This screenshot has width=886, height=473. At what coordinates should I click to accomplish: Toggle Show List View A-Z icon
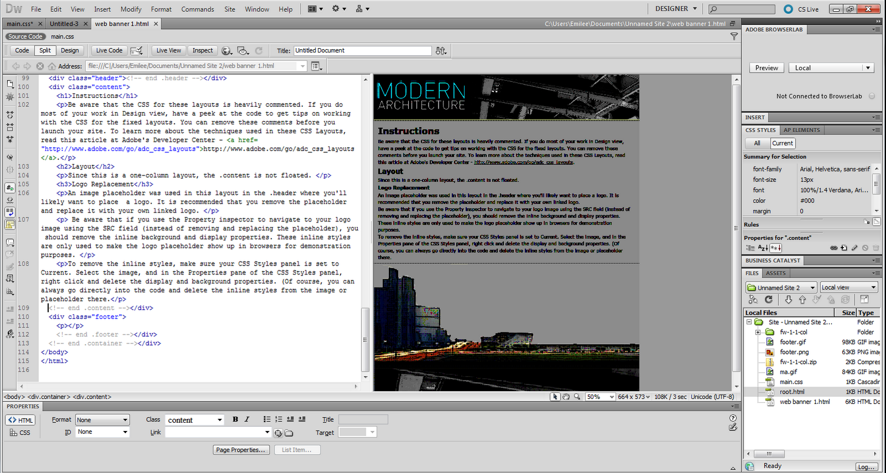[x=763, y=248]
